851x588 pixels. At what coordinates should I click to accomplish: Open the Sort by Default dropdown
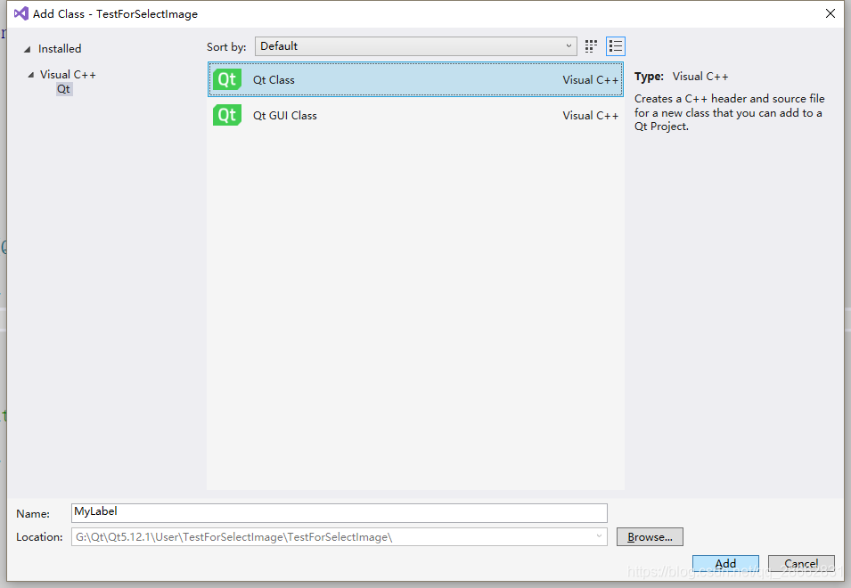(415, 46)
